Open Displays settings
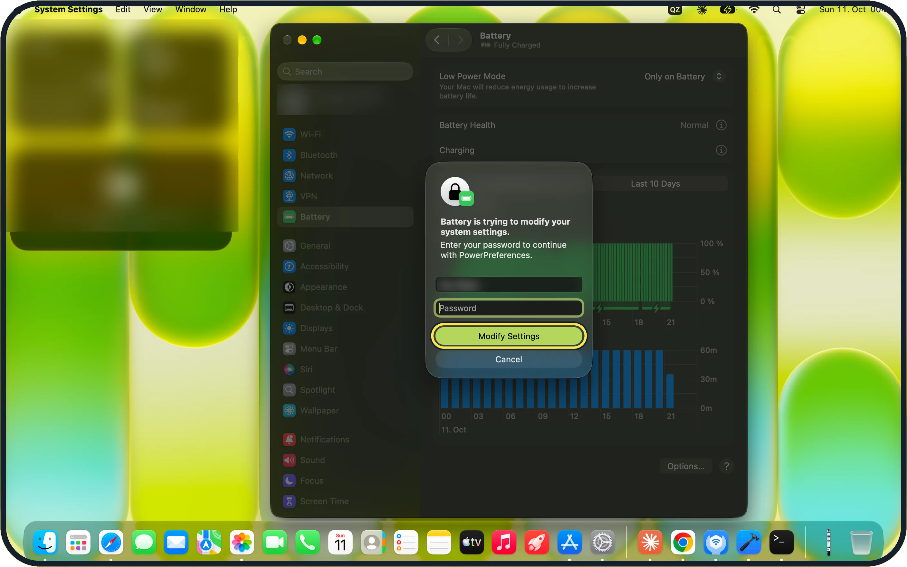 coord(345,328)
